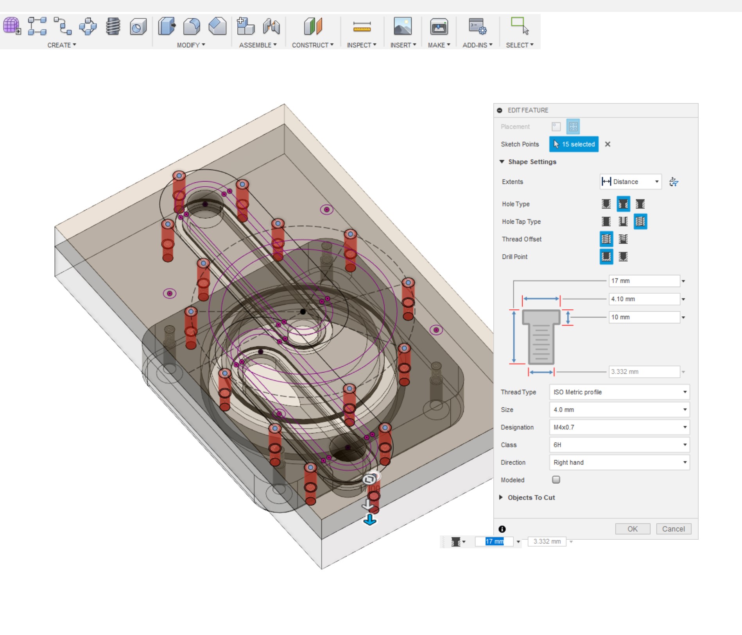Expand the Objects To Cut section
Viewport: 742px width, 635px height.
(x=531, y=498)
